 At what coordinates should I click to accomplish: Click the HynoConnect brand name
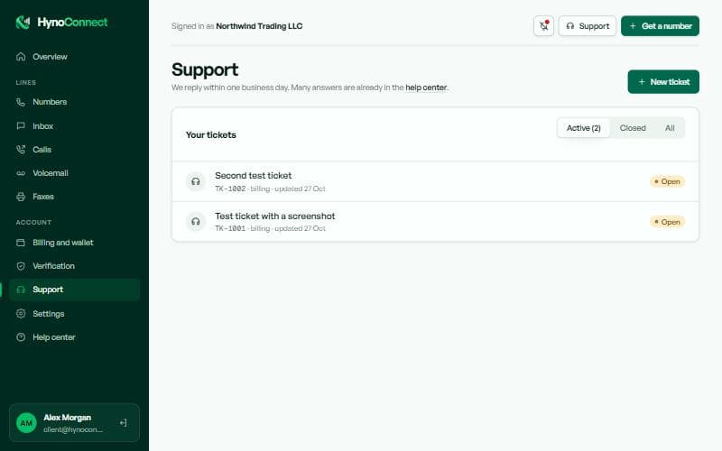pos(72,22)
